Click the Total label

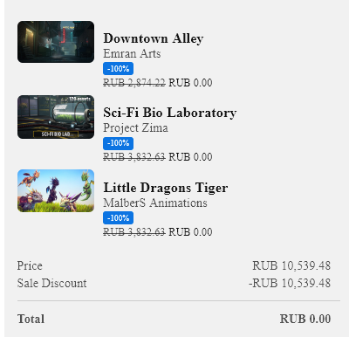click(31, 319)
